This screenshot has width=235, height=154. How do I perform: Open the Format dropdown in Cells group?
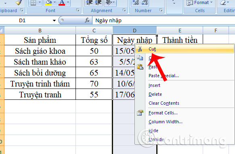(x=199, y=3)
